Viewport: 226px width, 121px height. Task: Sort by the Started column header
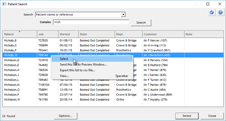click(68, 34)
